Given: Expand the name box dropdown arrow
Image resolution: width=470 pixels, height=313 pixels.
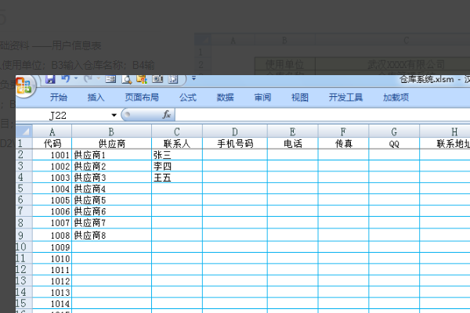Looking at the screenshot, I should point(114,115).
